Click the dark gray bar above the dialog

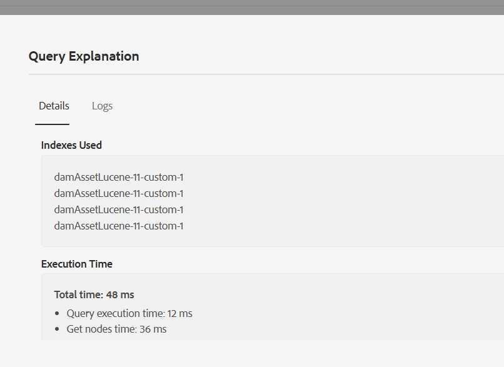252,7
